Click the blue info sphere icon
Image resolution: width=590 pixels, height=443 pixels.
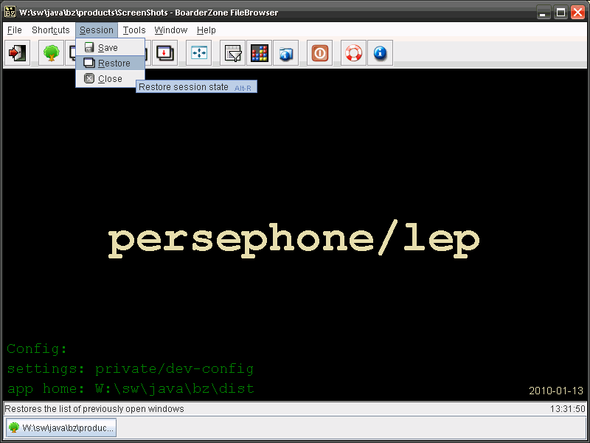[381, 53]
